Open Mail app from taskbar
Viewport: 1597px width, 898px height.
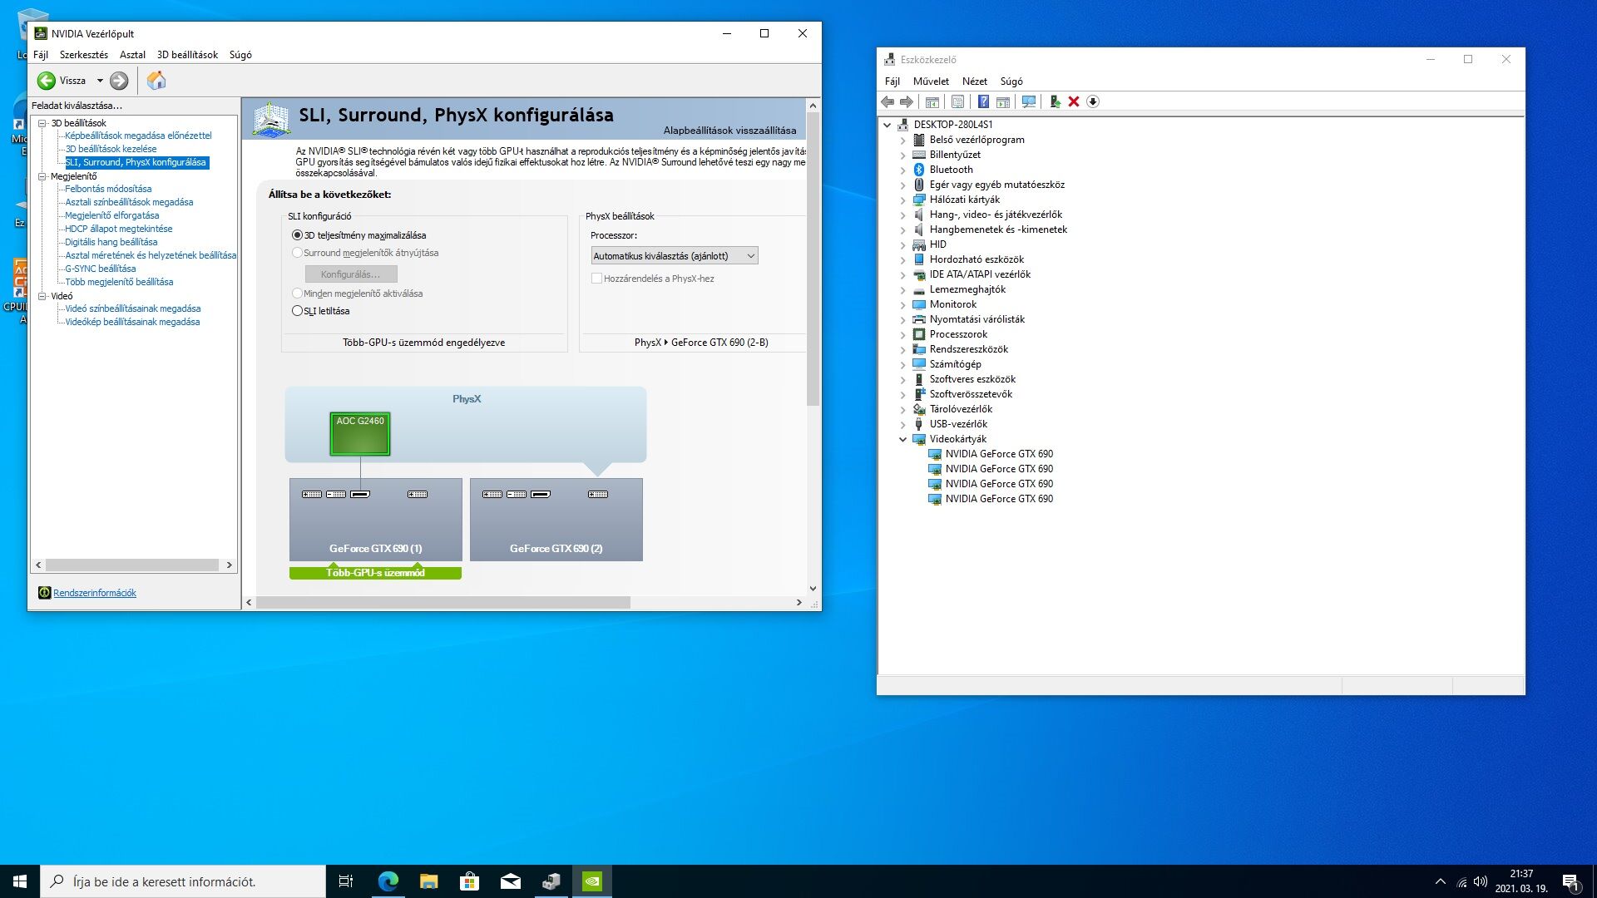coord(510,881)
